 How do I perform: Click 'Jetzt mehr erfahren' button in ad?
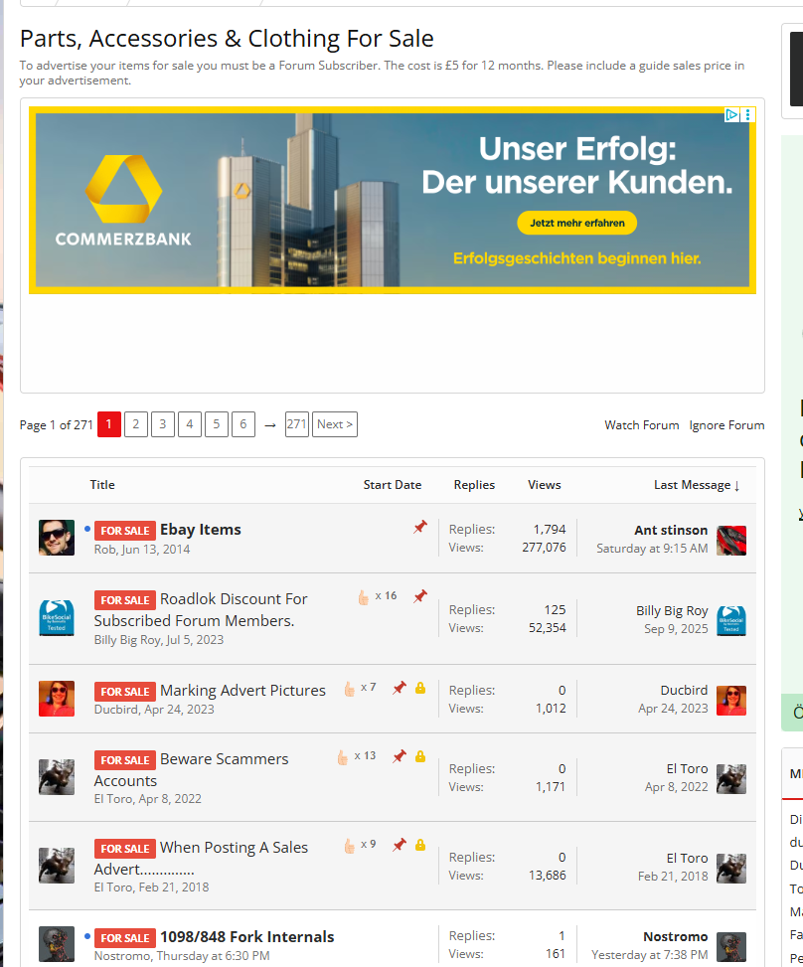click(576, 224)
